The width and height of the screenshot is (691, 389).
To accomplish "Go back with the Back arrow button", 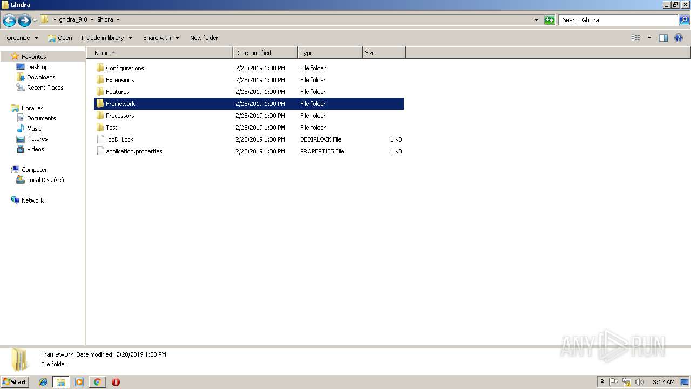I will (9, 21).
